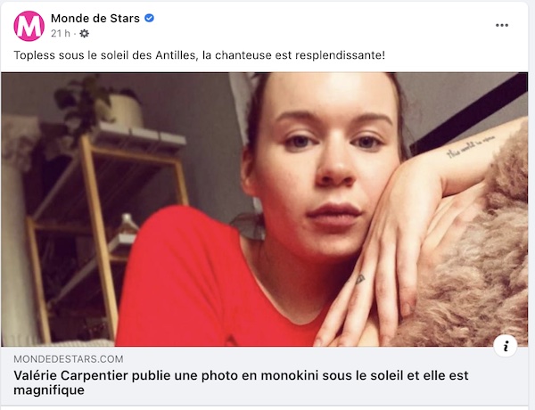Click the blue verified badge beside page name
The height and width of the screenshot is (410, 535).
point(149,18)
